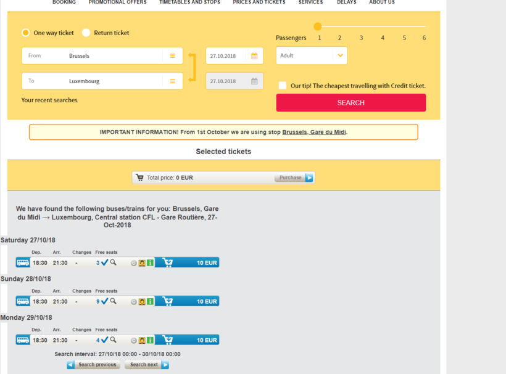Choose the Return ticket radio button
Image resolution: width=506 pixels, height=374 pixels.
coord(86,33)
